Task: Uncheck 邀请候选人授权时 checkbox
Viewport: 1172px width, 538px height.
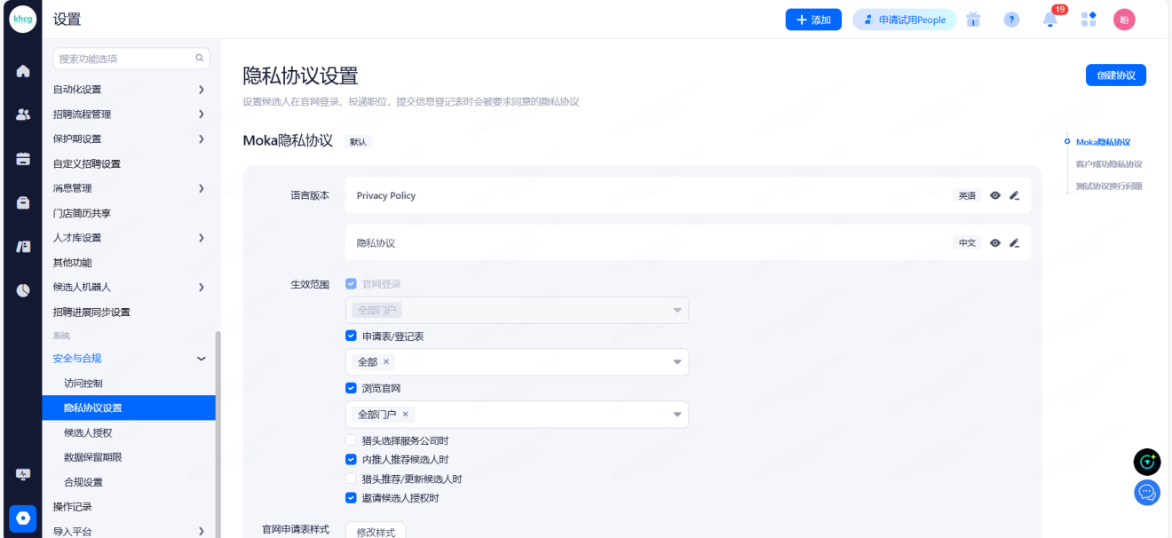Action: [x=351, y=498]
